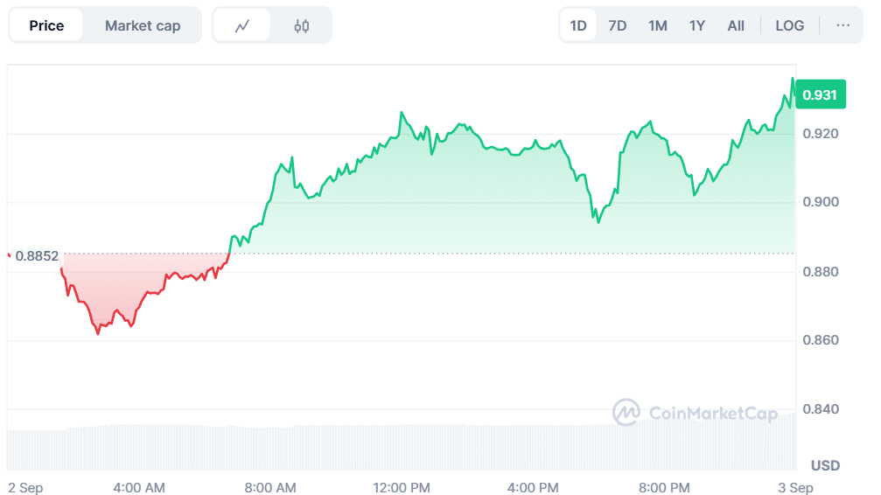This screenshot has width=881, height=495.
Task: Click the 4:00 PM time axis label
Action: (533, 487)
